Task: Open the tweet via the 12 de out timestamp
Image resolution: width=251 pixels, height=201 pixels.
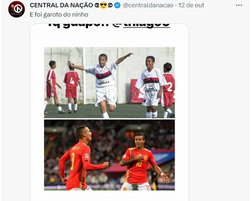Action: [191, 5]
